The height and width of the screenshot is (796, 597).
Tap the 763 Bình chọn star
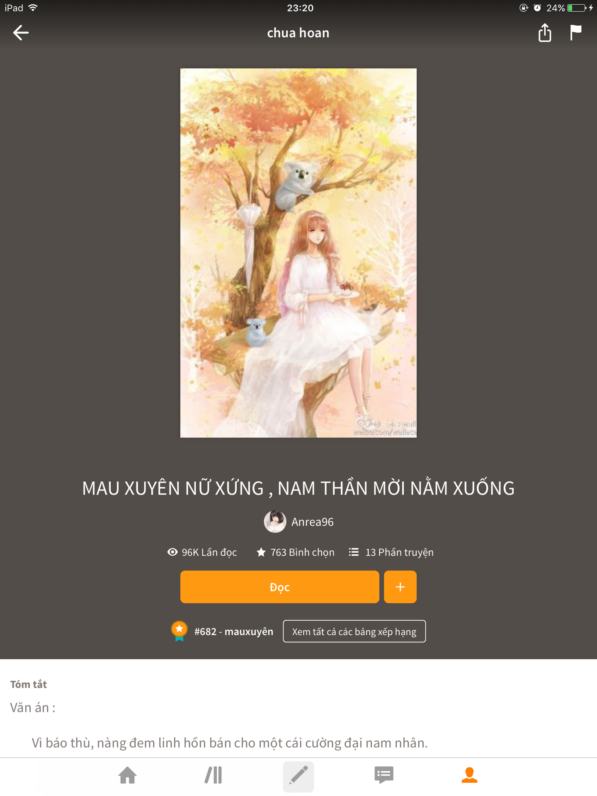261,552
